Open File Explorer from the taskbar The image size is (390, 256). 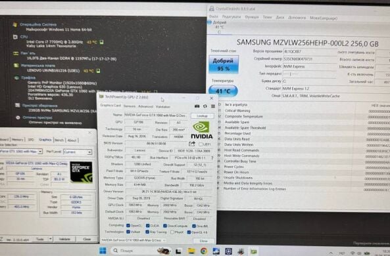(x=191, y=251)
